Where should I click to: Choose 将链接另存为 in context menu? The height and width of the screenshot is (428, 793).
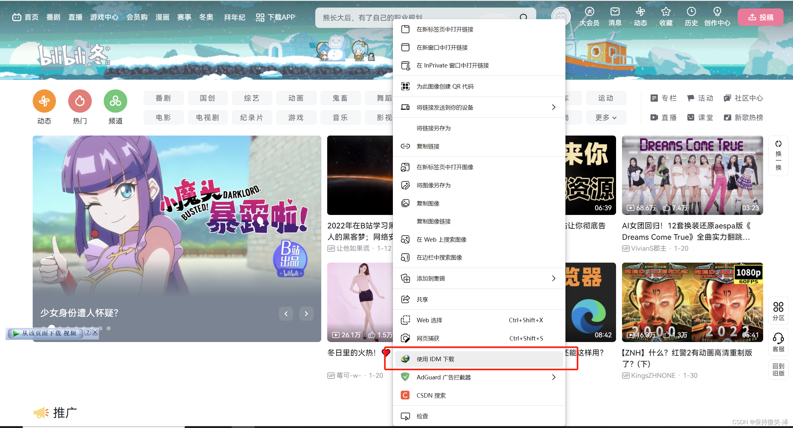point(479,128)
